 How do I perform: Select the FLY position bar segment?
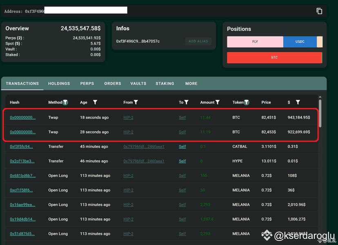pos(255,42)
